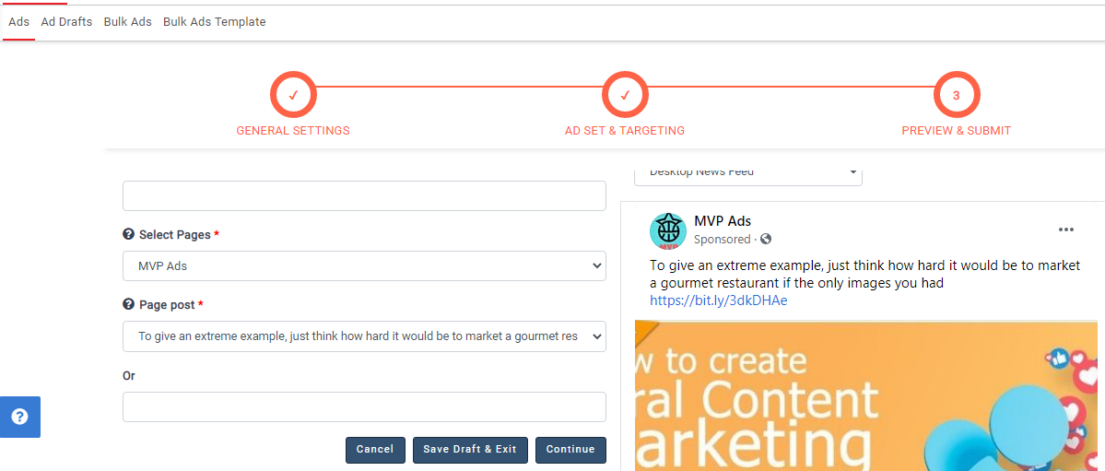Screen dimensions: 1105x471
Task: Click the blue help question mark button
Action: point(19,417)
